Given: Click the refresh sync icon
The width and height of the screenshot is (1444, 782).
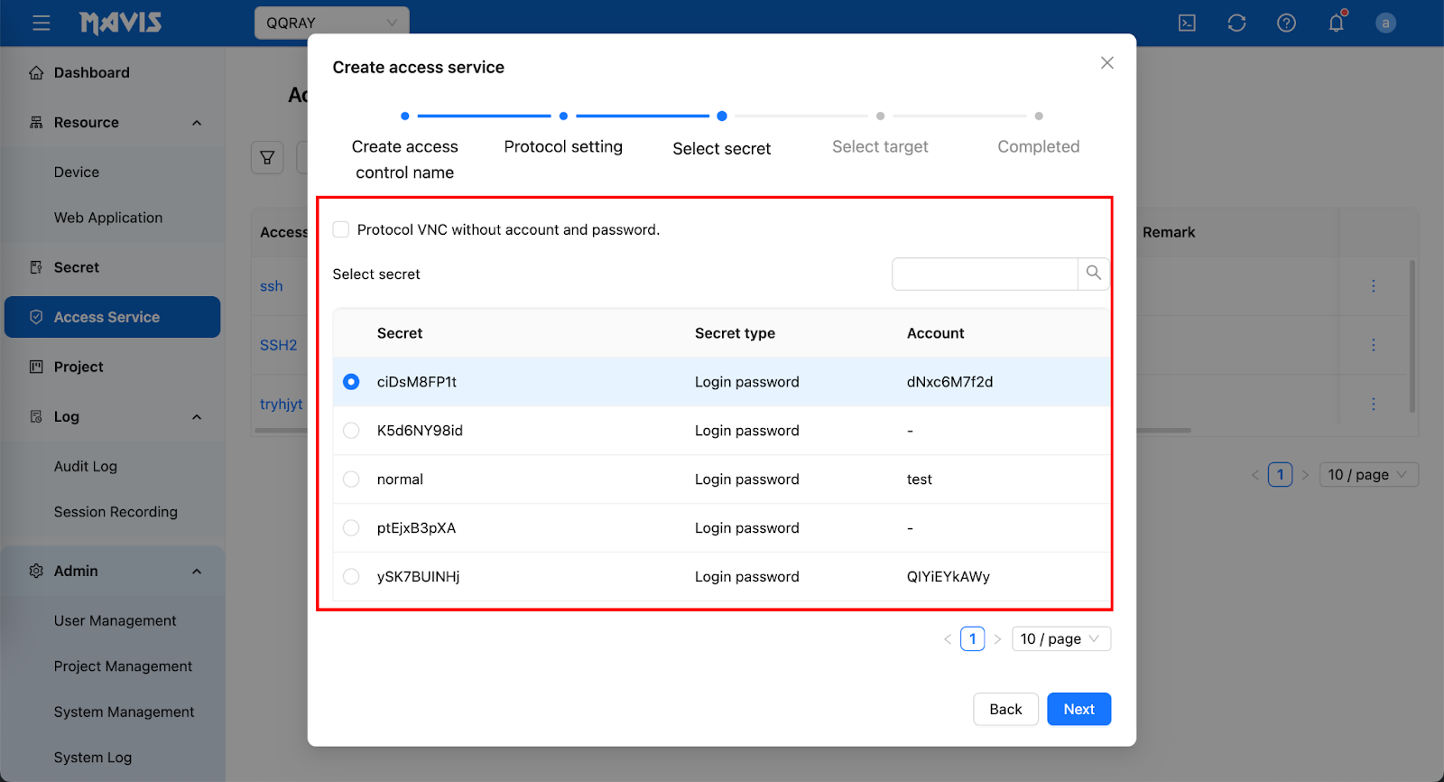Looking at the screenshot, I should (x=1236, y=23).
